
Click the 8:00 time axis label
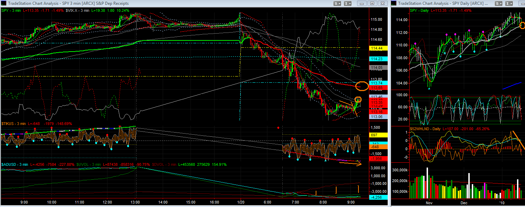coord(323,202)
